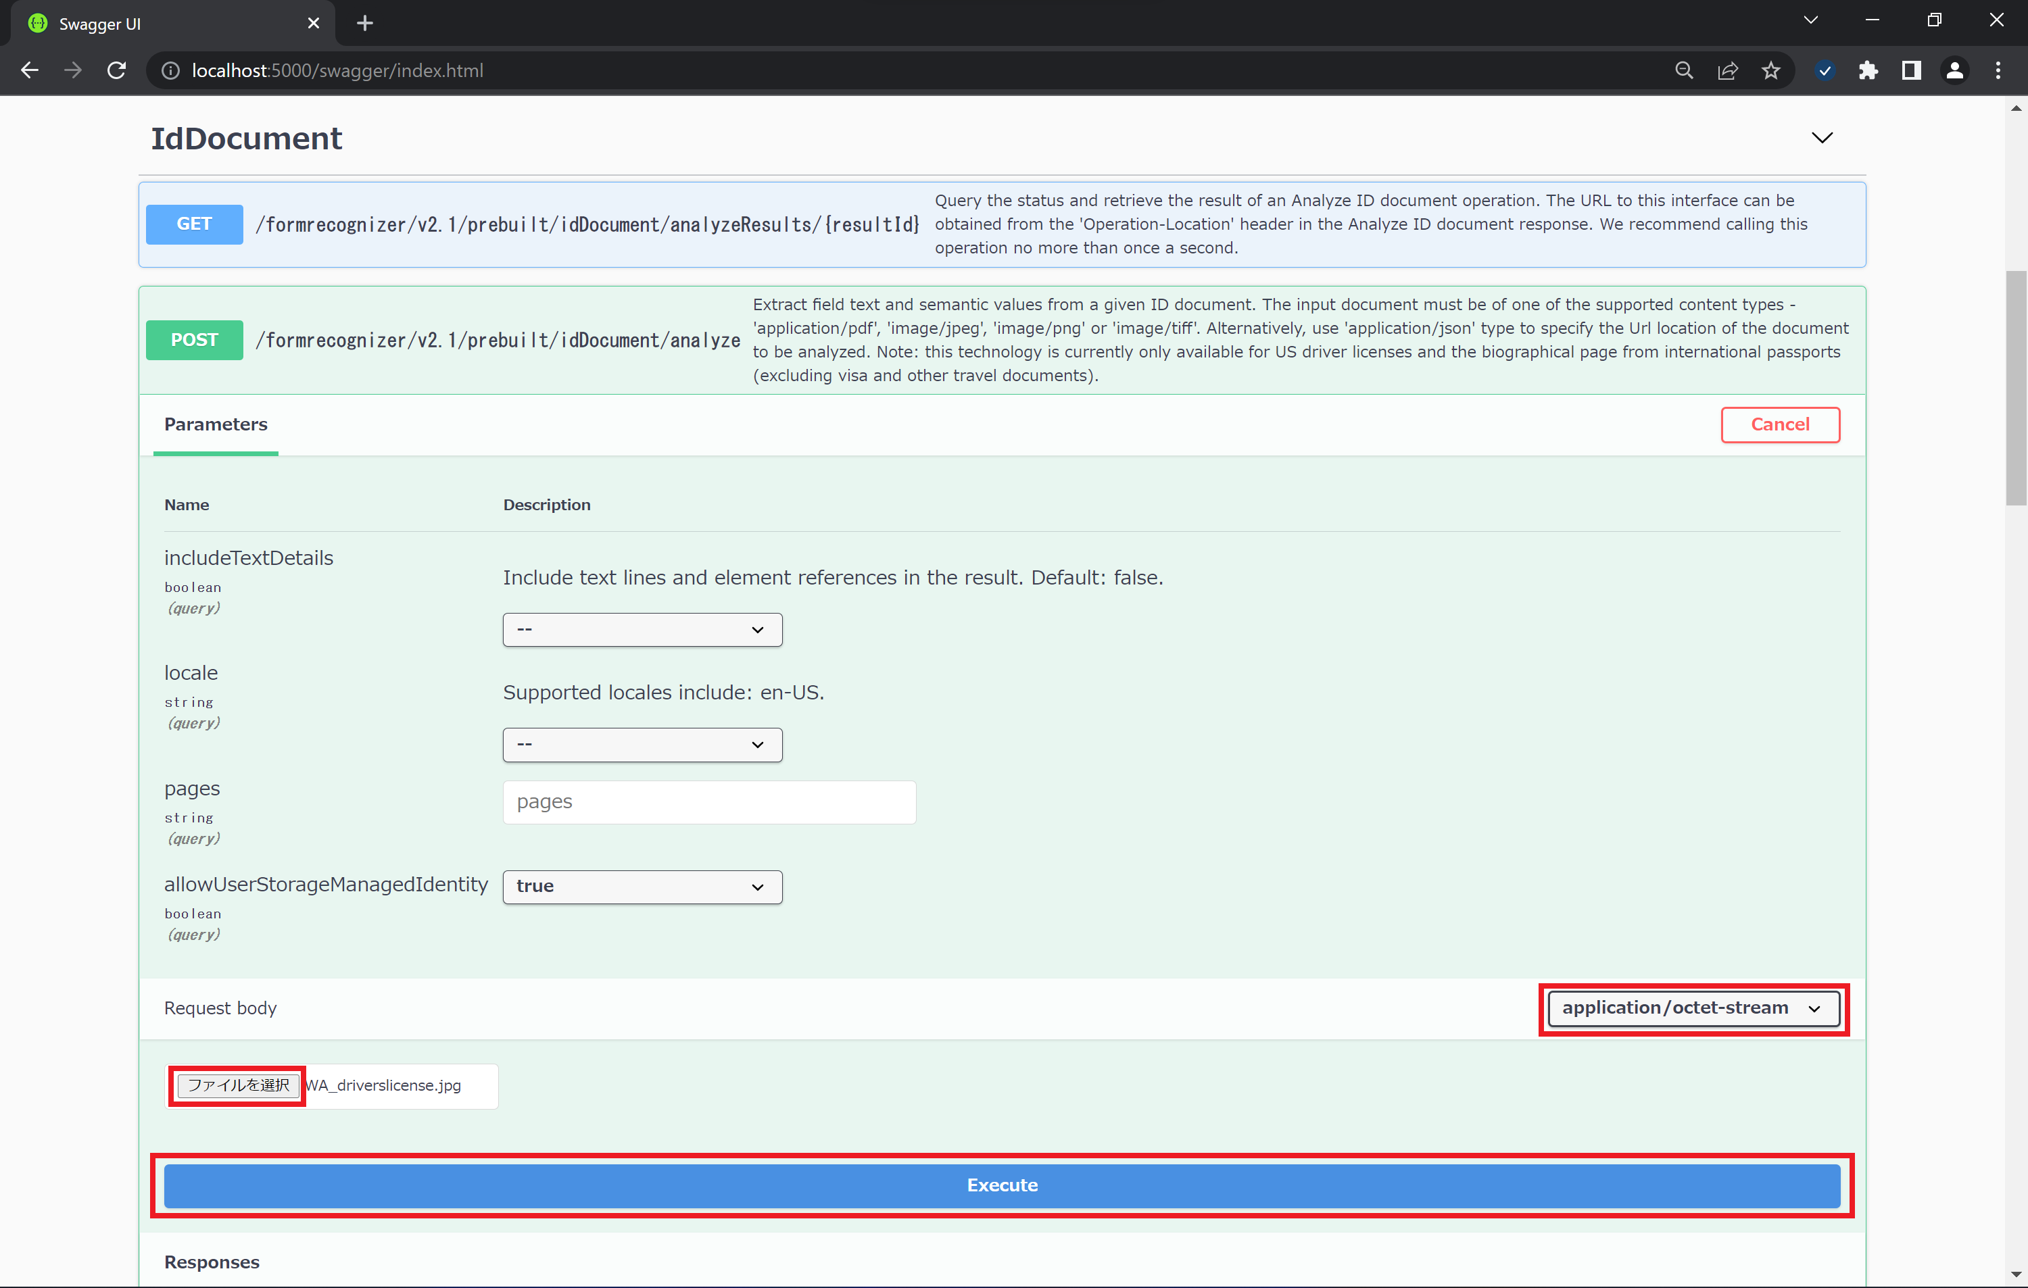The width and height of the screenshot is (2028, 1288).
Task: Open a new browser tab
Action: pos(364,24)
